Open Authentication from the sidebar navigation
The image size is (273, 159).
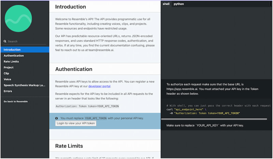point(14,55)
